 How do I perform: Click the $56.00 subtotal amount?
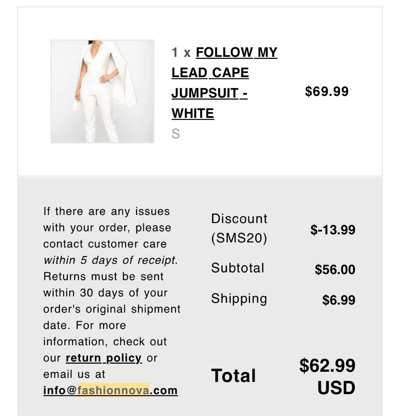[x=335, y=270]
